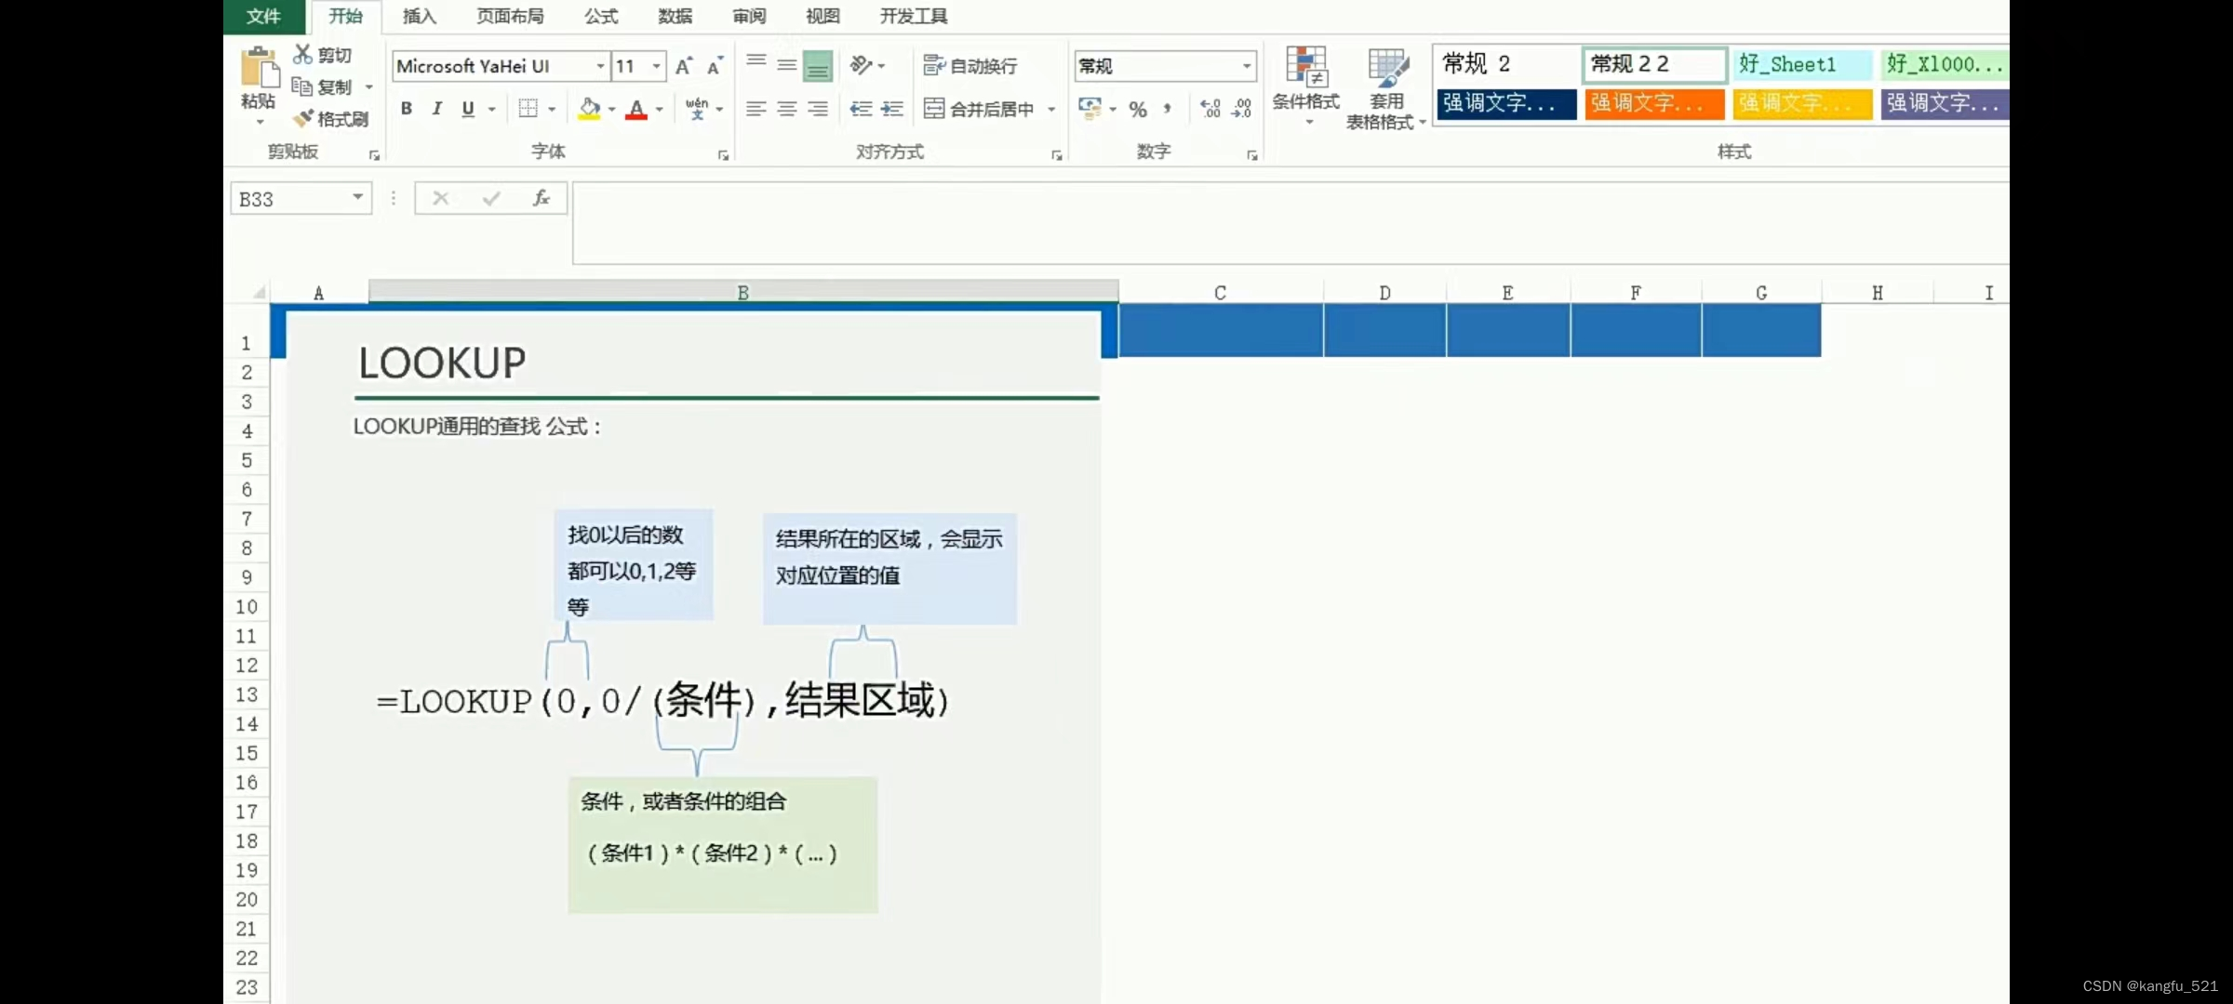Apply red font color A
This screenshot has height=1004, width=2233.
pyautogui.click(x=636, y=109)
